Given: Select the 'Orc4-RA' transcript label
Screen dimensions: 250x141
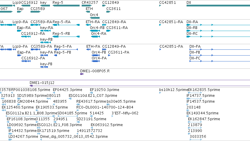Looking at the screenshot, I should coord(99,34).
